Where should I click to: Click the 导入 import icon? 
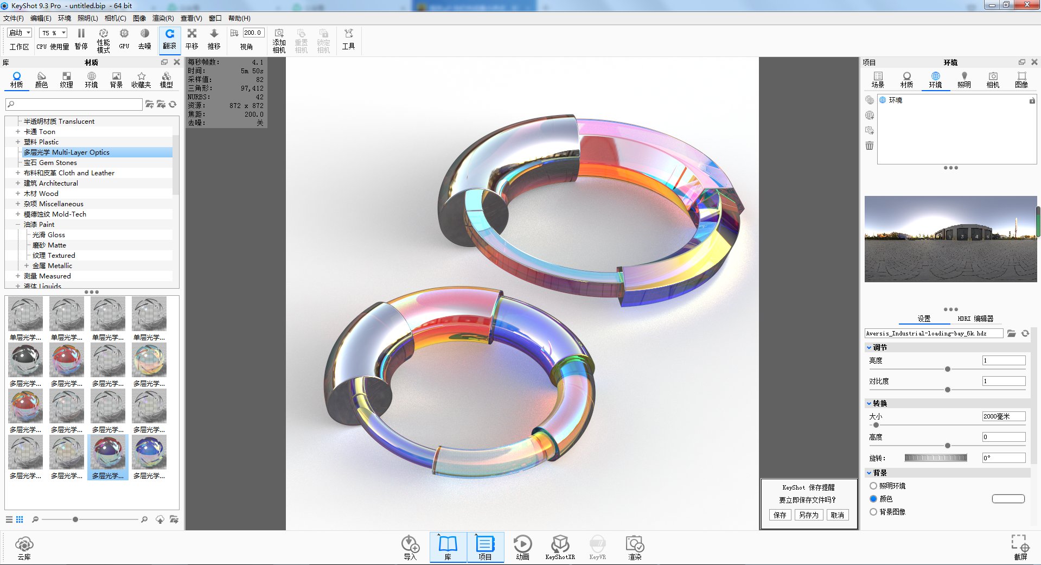tap(410, 547)
